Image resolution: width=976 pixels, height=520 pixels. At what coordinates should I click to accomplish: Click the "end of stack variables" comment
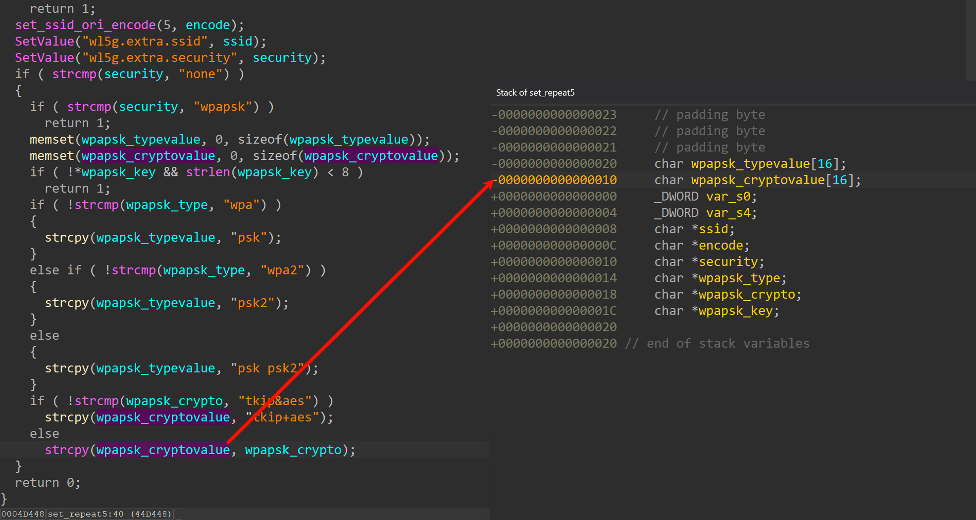[x=717, y=343]
